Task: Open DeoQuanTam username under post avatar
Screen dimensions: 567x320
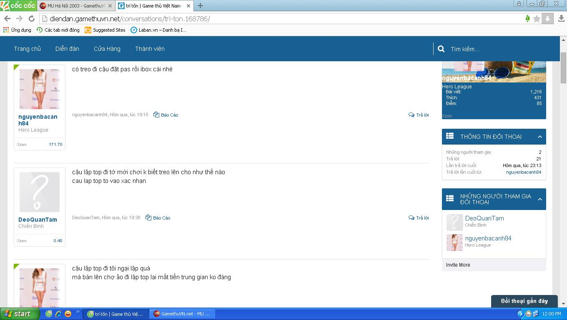Action: 38,220
